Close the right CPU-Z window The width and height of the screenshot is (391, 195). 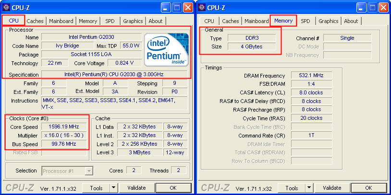tap(383, 8)
